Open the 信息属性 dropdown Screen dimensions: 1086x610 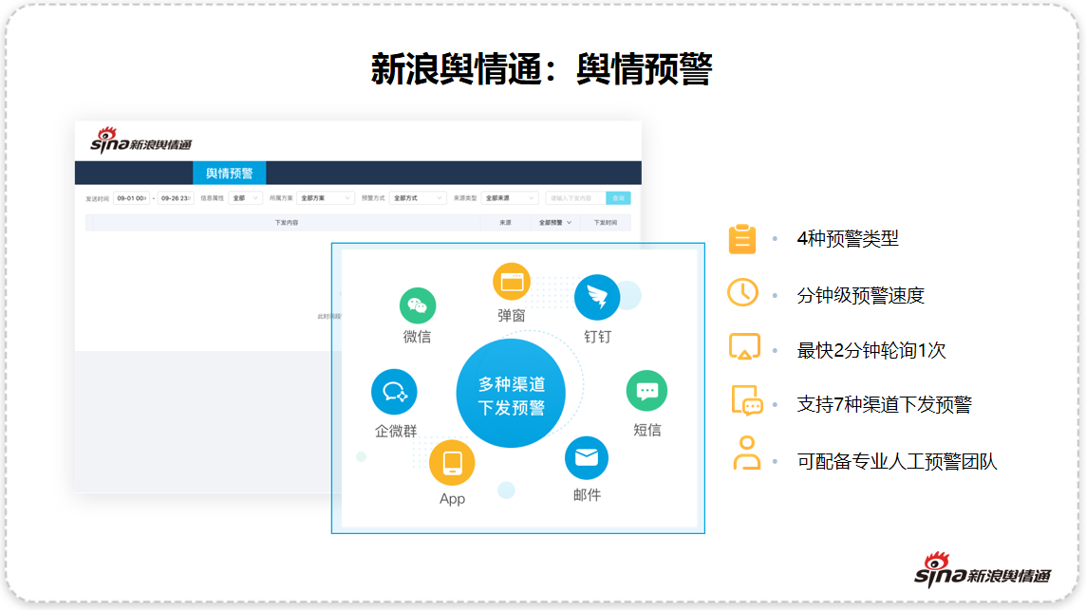click(x=245, y=198)
